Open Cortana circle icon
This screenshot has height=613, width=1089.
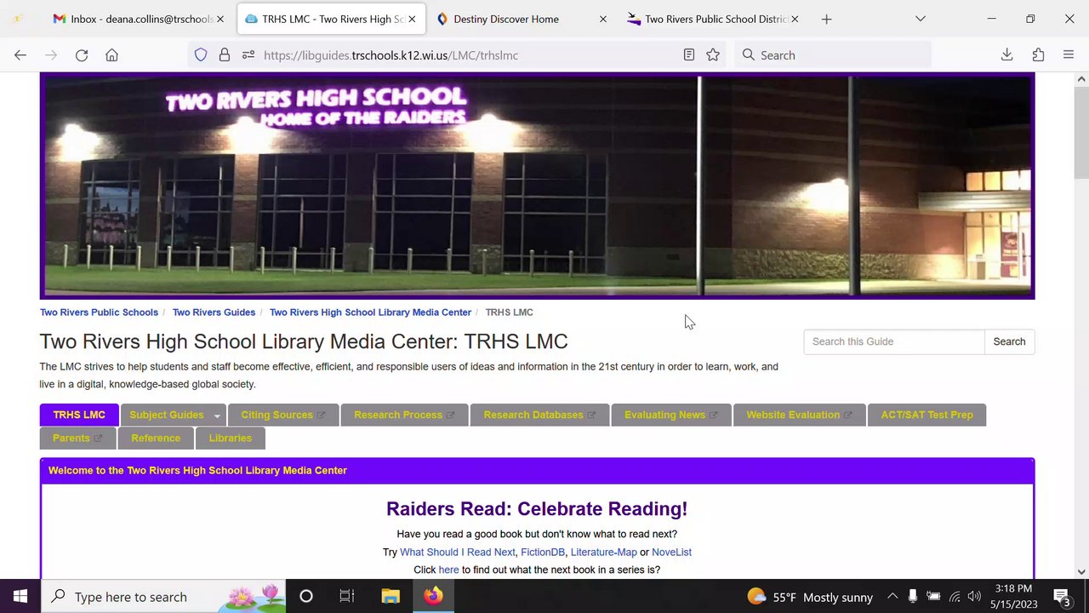point(306,597)
